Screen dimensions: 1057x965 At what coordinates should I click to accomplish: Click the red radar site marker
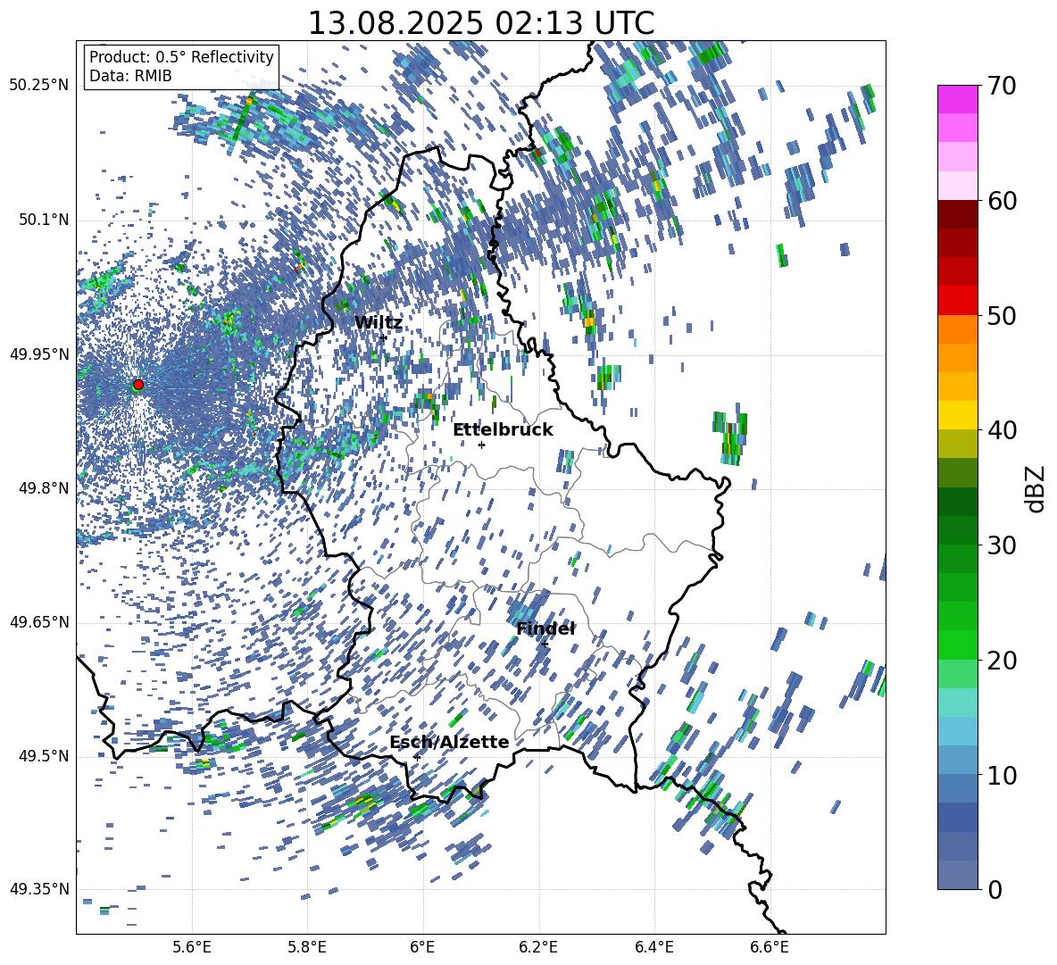(138, 385)
